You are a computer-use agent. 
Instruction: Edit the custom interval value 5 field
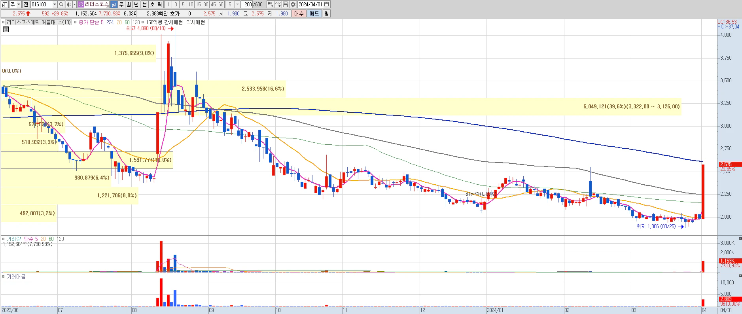click(x=230, y=4)
